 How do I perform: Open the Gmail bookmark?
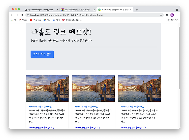click(x=23, y=20)
